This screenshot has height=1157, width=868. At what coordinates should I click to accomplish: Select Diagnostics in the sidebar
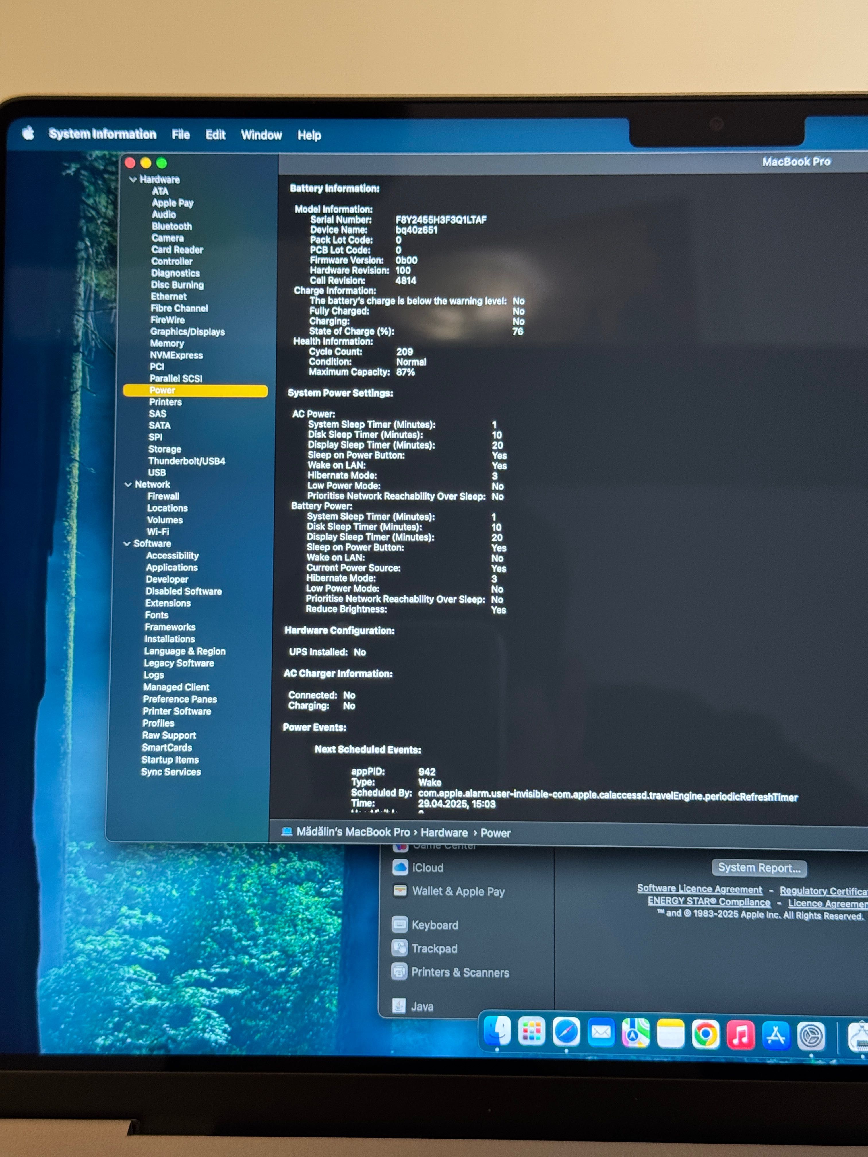175,273
